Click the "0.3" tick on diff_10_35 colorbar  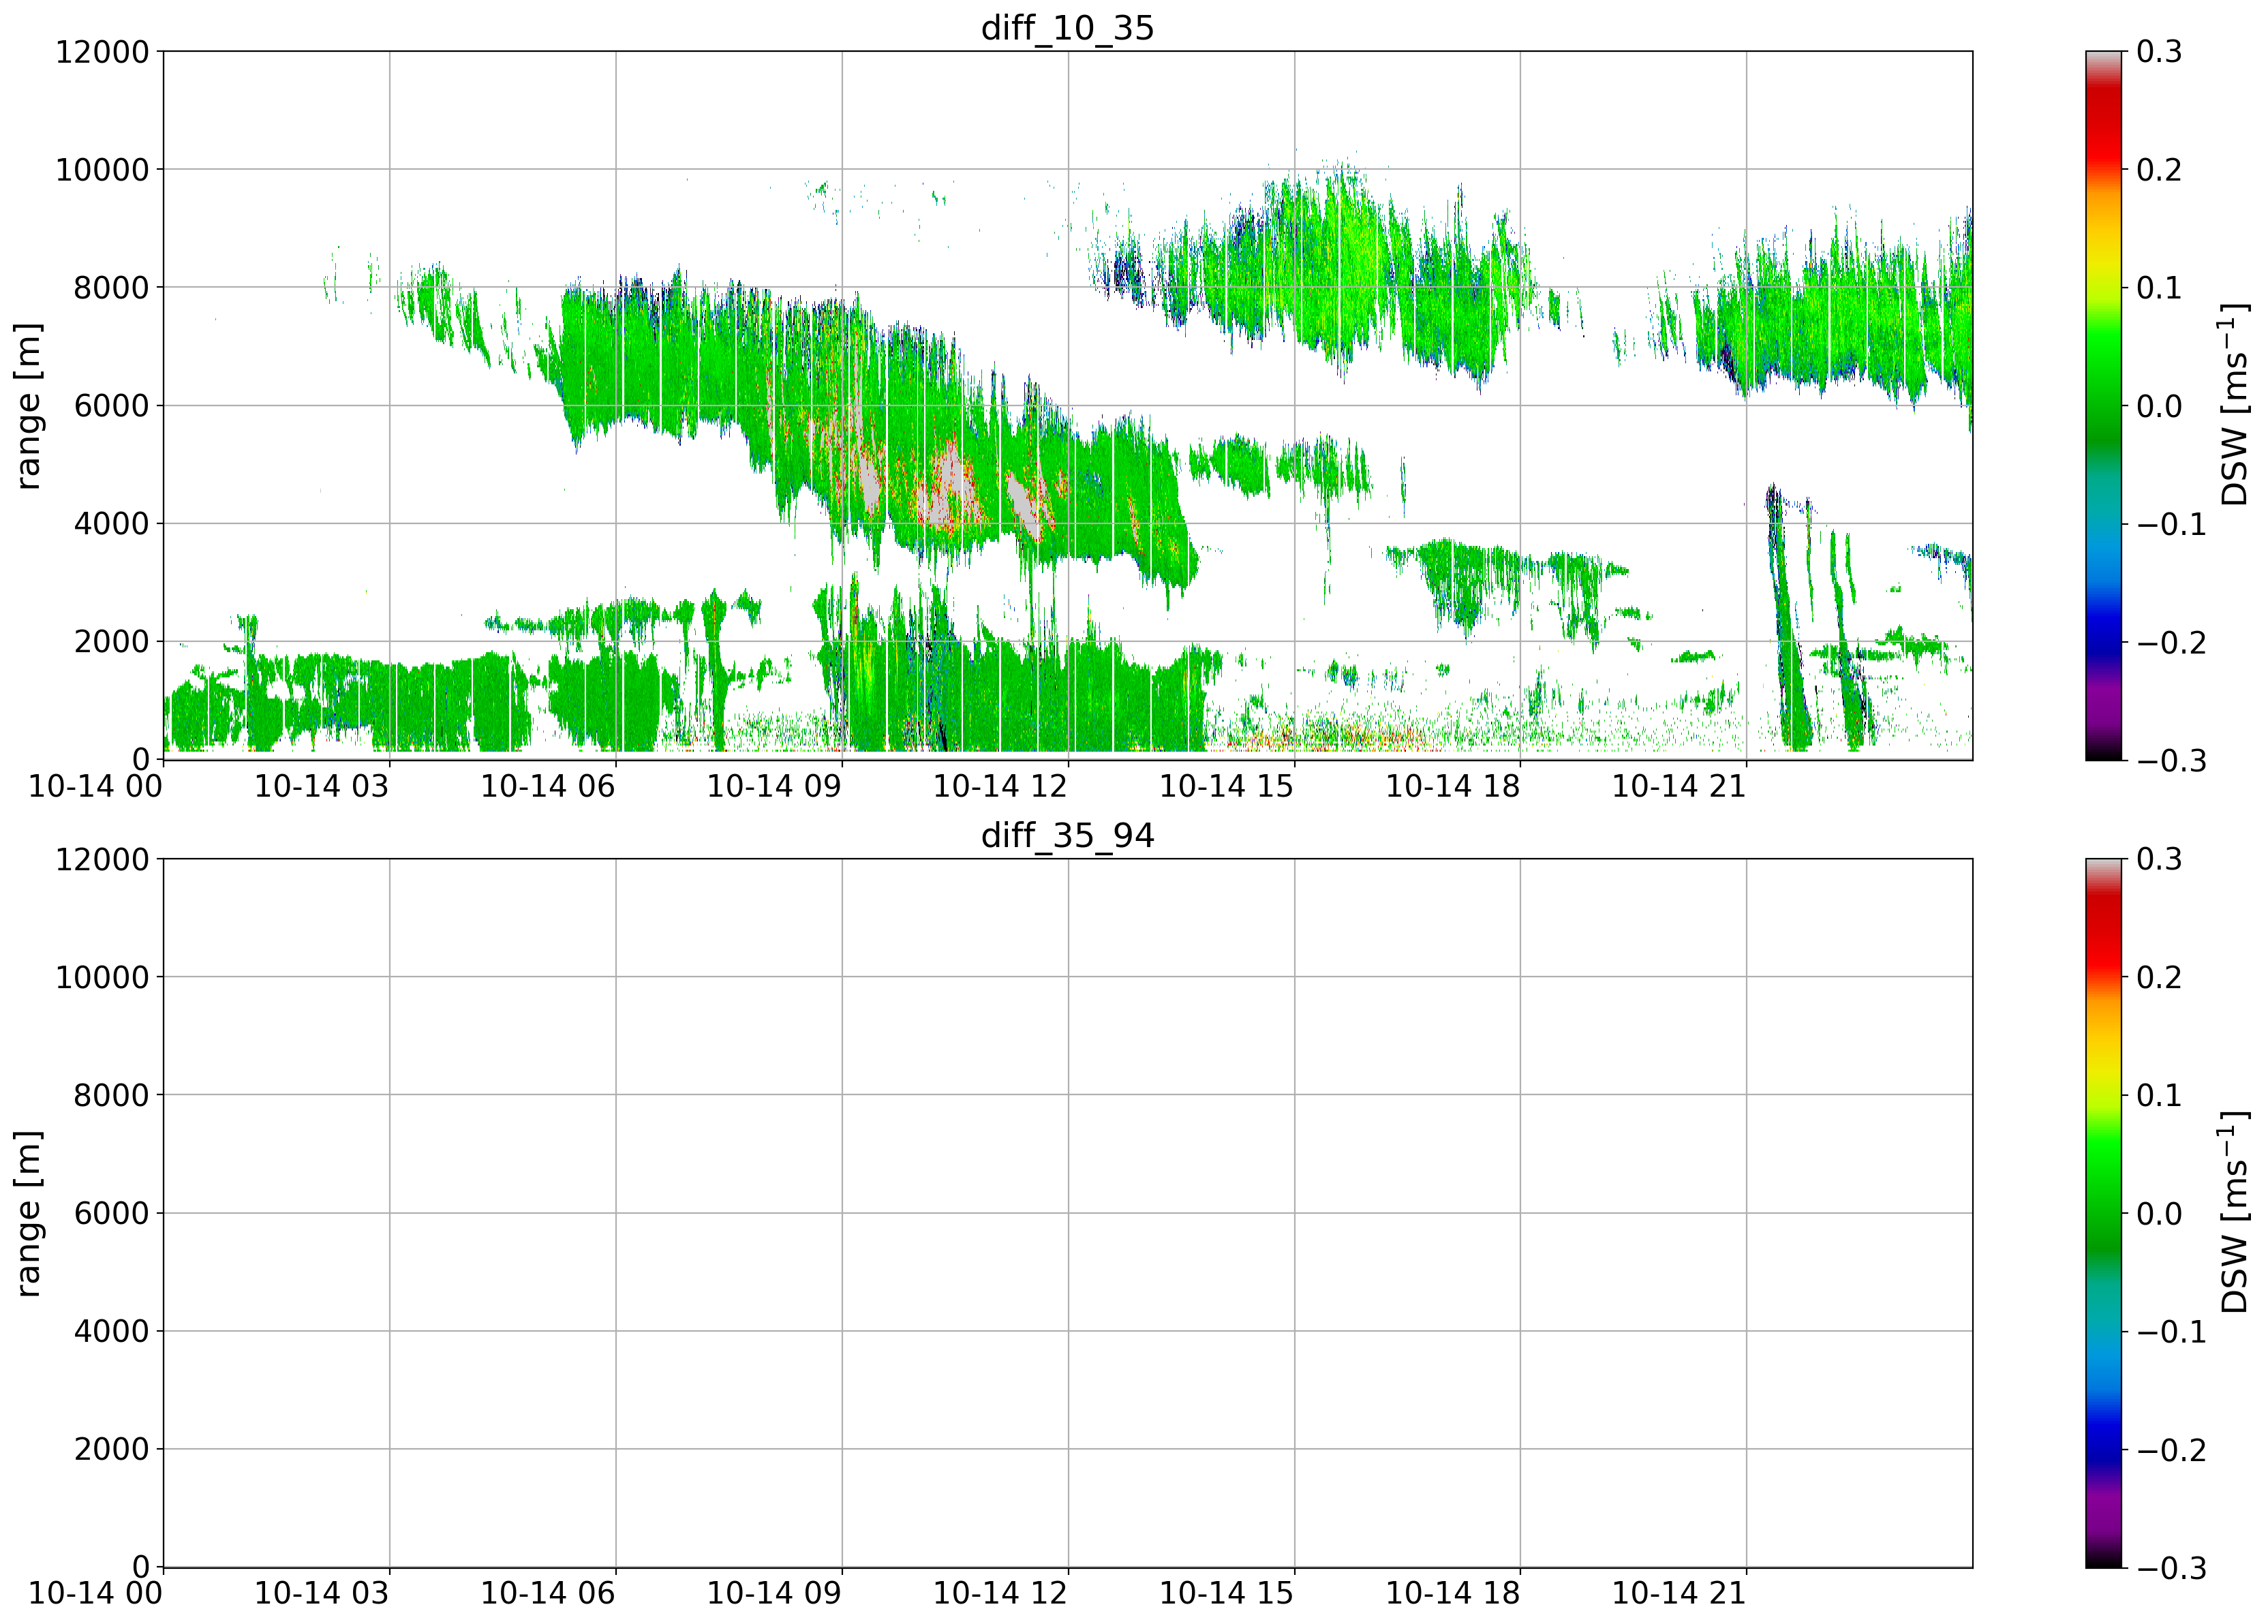click(x=2159, y=51)
